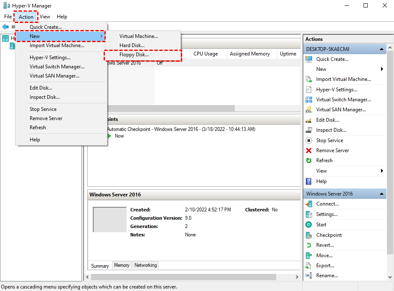Expand New submenu arrow in Actions pane
The width and height of the screenshot is (394, 291).
pyautogui.click(x=382, y=69)
